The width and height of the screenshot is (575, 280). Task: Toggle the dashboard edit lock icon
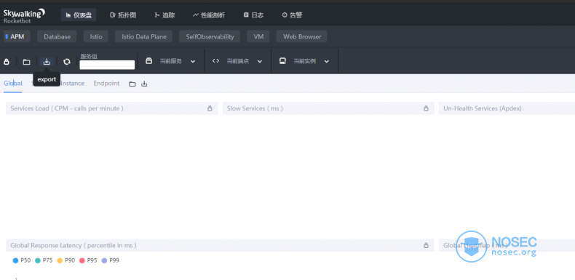click(x=7, y=62)
